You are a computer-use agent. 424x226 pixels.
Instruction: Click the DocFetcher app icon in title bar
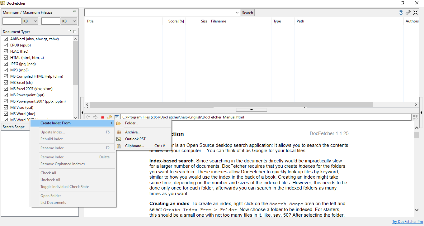[3, 3]
